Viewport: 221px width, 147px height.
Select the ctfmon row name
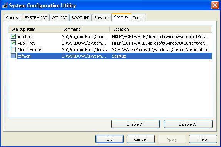coord(24,56)
